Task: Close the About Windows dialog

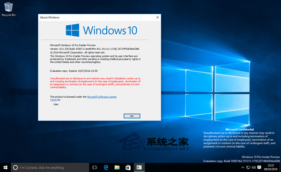Action: [x=157, y=17]
